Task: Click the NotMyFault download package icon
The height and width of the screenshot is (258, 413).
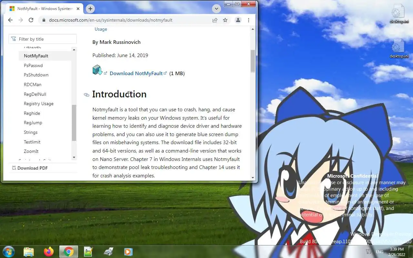Action: [97, 70]
